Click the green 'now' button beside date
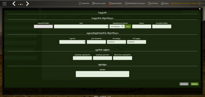Image resolution: width=205 pixels, height=97 pixels. [128, 26]
